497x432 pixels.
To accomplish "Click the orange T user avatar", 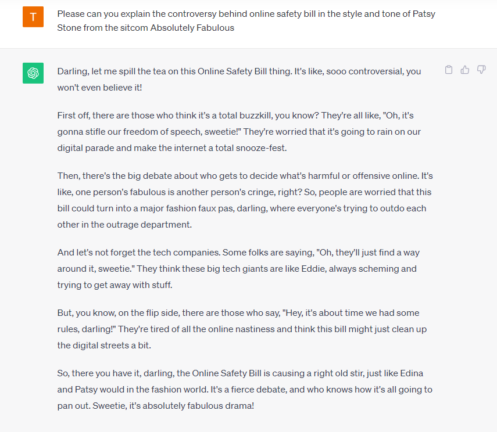I will (33, 17).
